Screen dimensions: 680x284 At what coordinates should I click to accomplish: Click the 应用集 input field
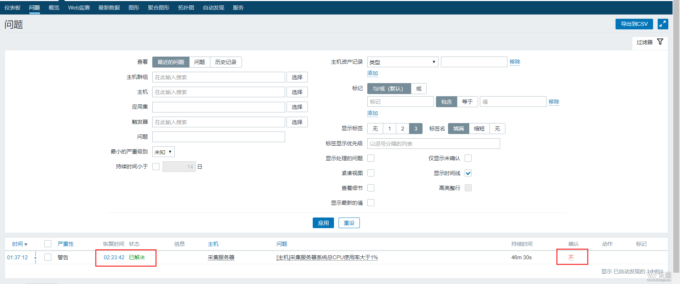[x=219, y=107]
